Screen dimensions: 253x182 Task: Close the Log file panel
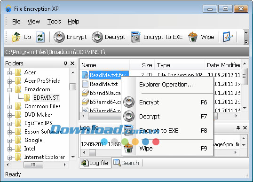[x=245, y=128]
